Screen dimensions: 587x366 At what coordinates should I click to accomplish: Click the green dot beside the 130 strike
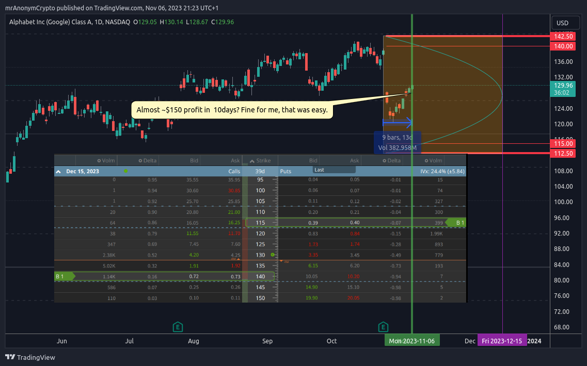273,255
